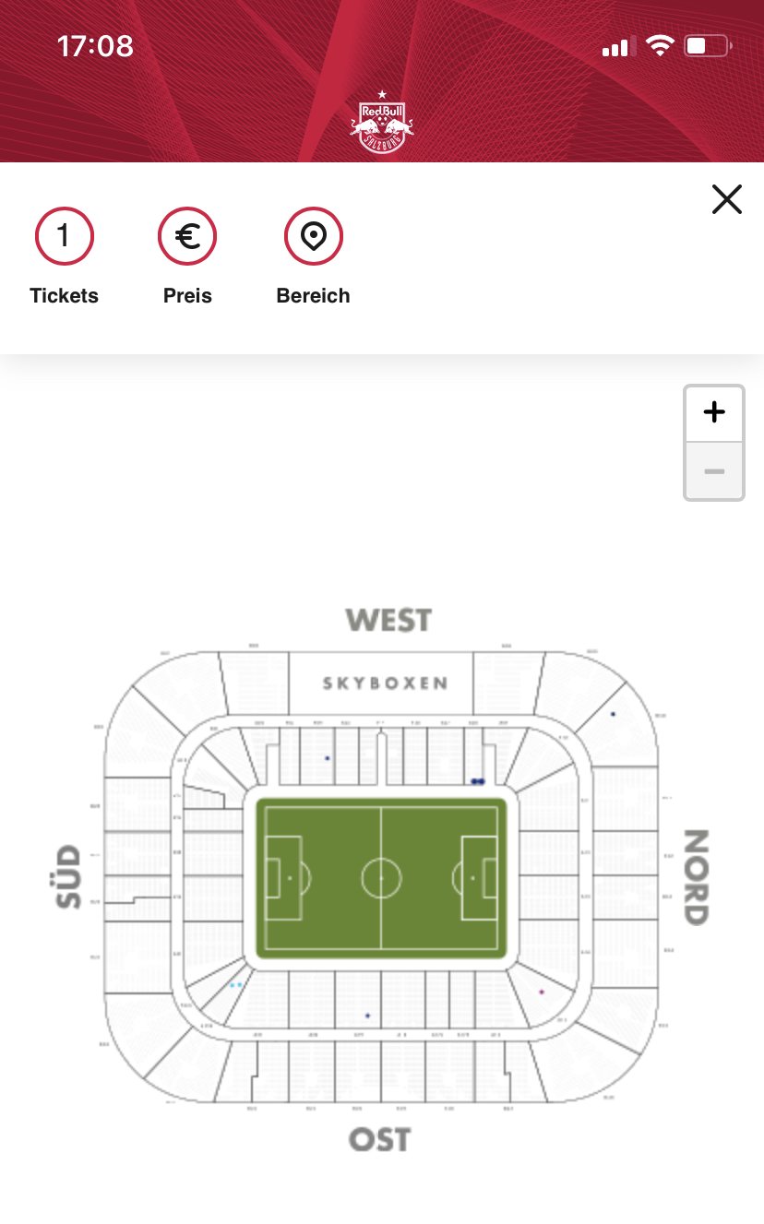Zoom out of the stadium map

pyautogui.click(x=714, y=471)
